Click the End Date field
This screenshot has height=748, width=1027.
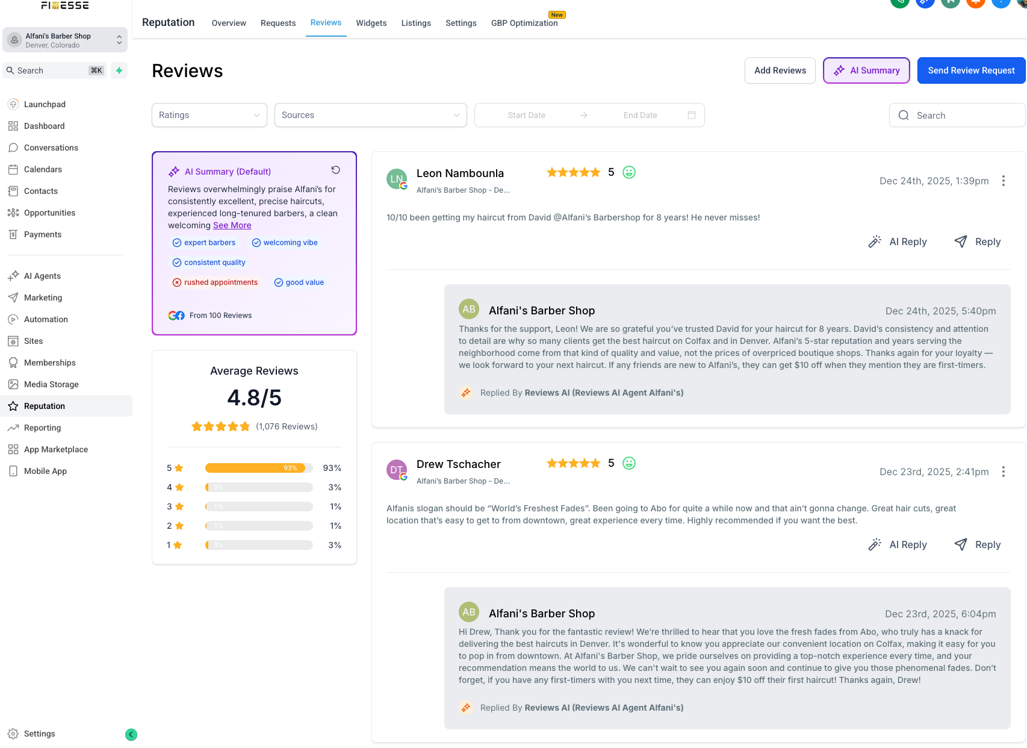click(640, 115)
